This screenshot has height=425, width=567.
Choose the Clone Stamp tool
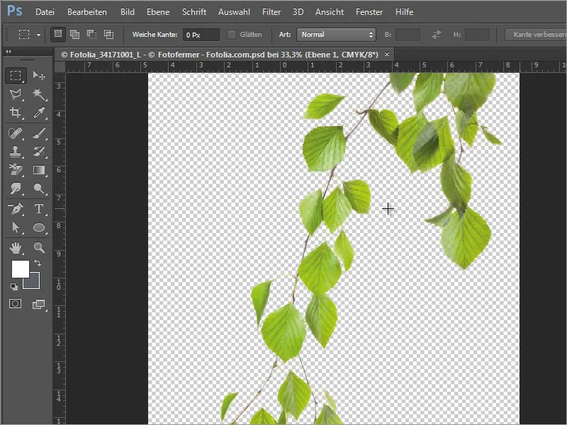point(16,152)
